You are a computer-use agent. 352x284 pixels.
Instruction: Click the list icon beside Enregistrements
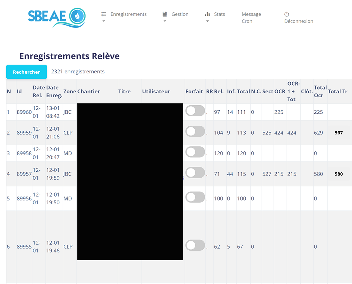coord(103,14)
